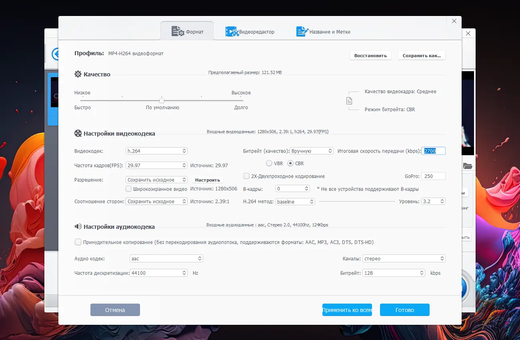Click the Итоговая скорость передачи kbps field
This screenshot has height=340, width=520.
[x=434, y=151]
